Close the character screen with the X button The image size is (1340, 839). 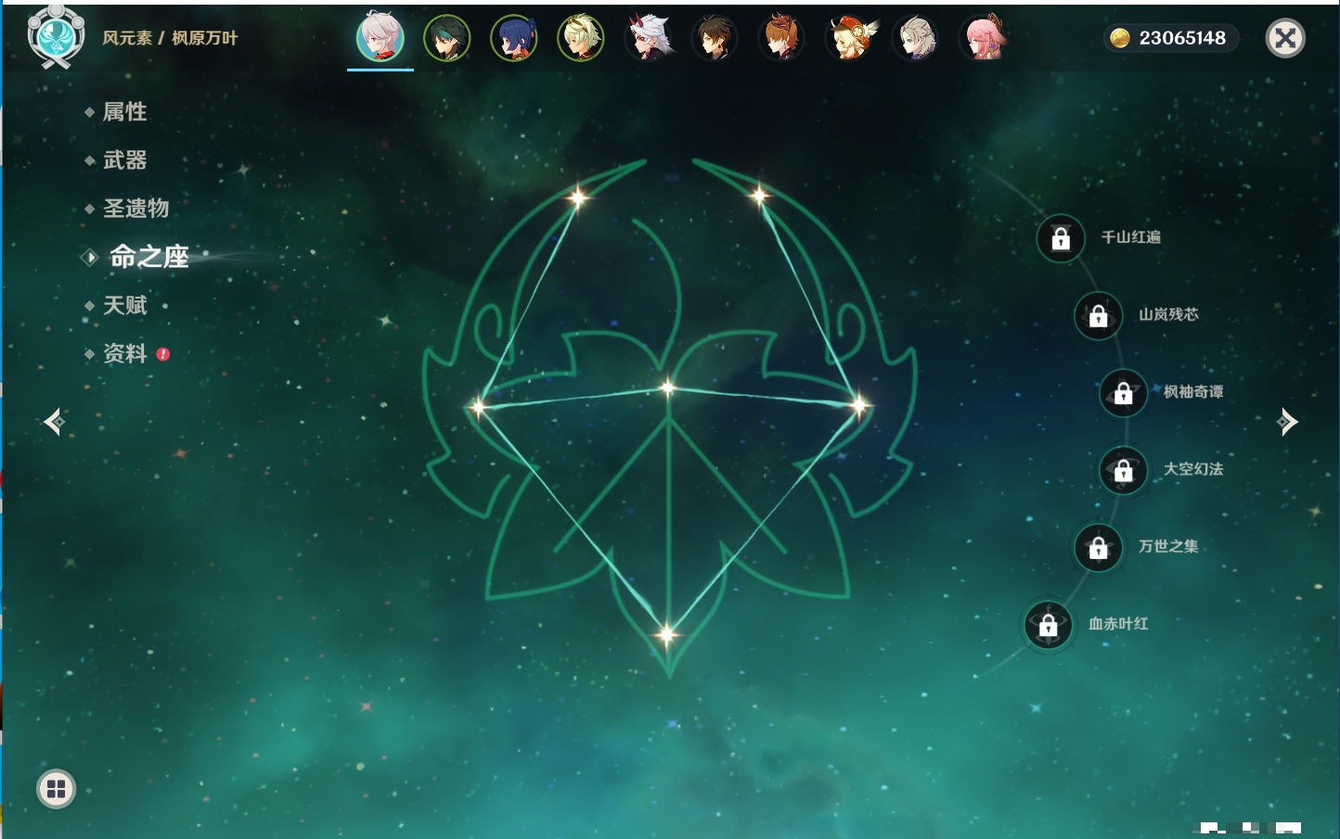(x=1285, y=38)
